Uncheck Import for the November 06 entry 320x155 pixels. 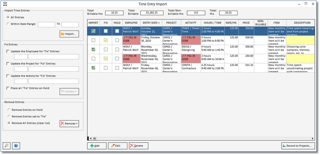(x=93, y=68)
